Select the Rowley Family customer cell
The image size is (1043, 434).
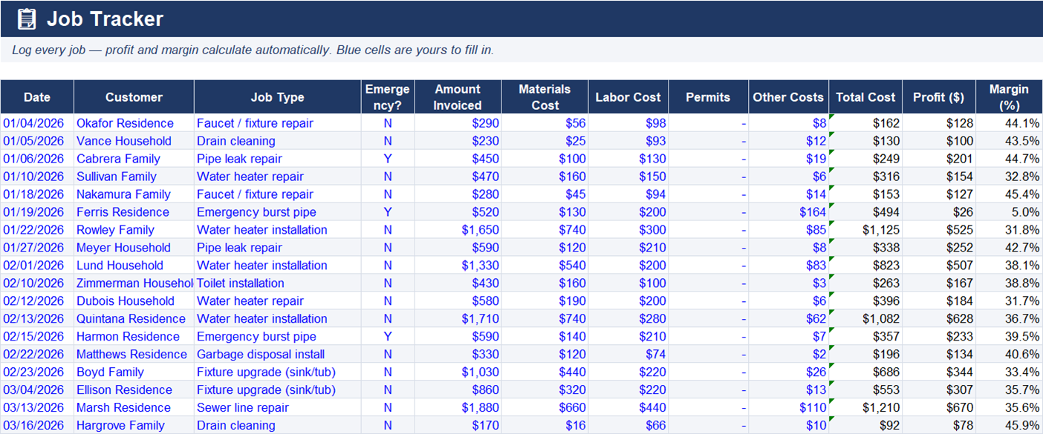(134, 230)
